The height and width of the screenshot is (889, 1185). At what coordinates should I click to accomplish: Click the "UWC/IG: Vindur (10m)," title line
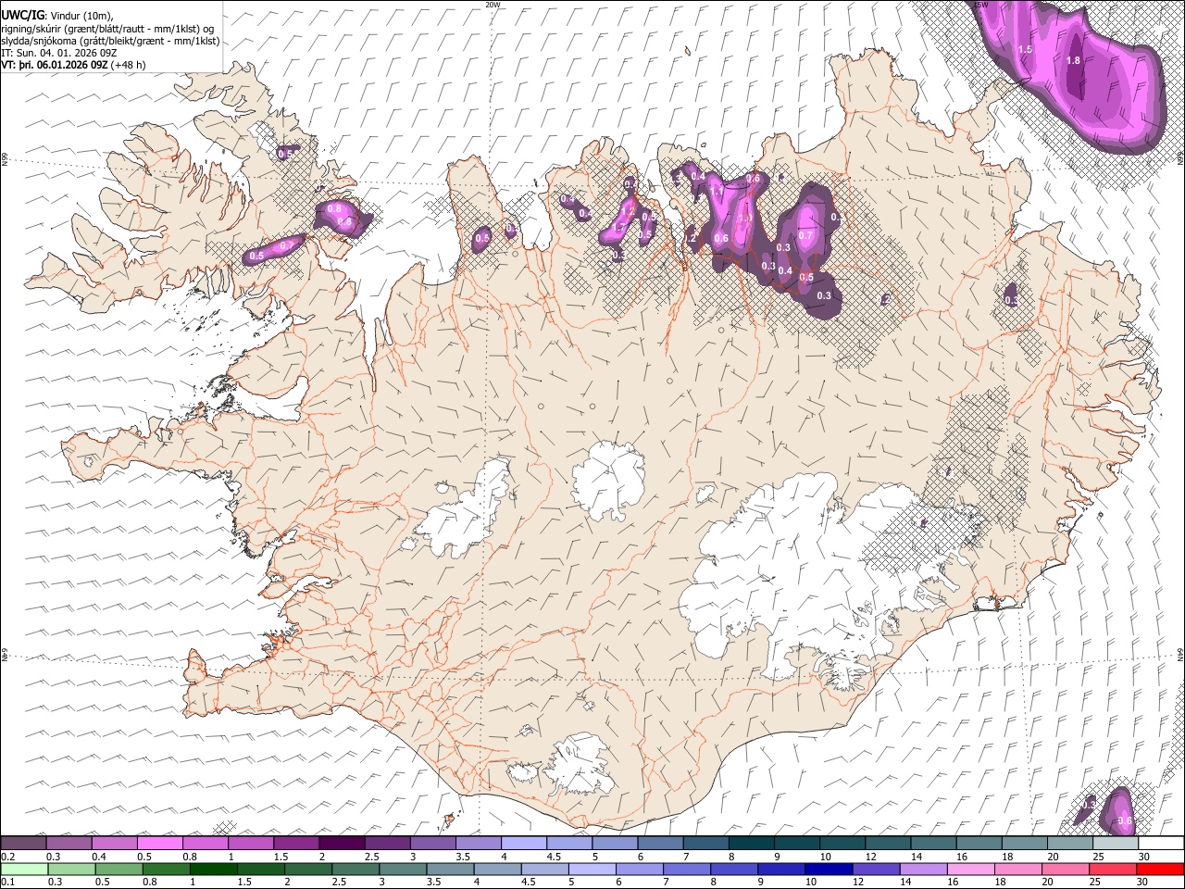[x=57, y=16]
